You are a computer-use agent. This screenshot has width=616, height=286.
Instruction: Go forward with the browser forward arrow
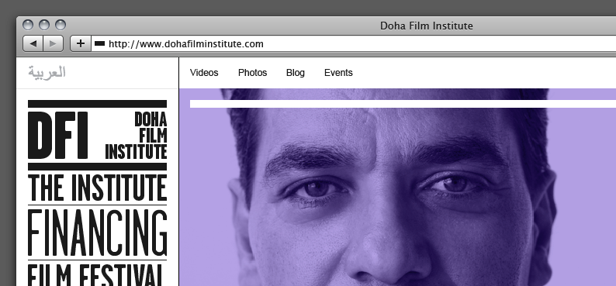(53, 43)
